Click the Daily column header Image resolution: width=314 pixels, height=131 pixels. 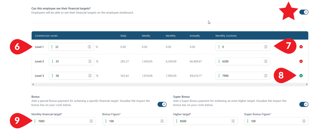coord(123,36)
